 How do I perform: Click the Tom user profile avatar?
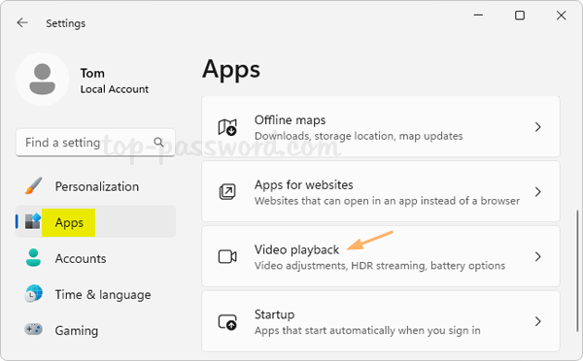[43, 80]
